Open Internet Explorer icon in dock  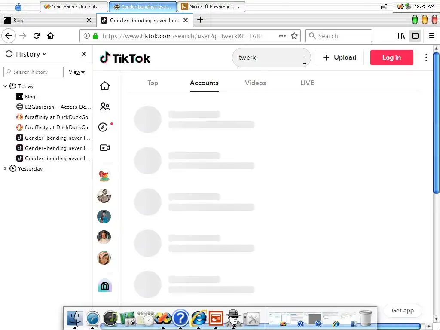(x=199, y=318)
